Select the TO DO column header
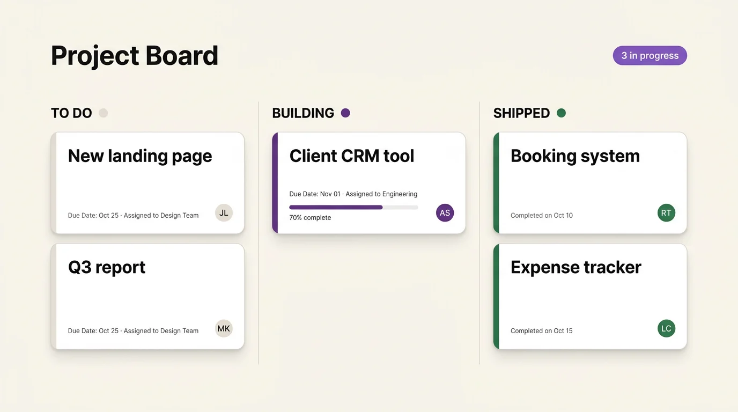The image size is (738, 412). [71, 113]
